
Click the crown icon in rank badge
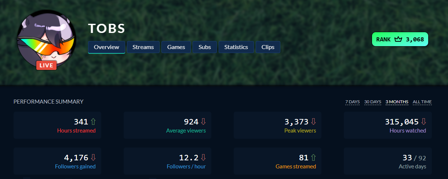tap(398, 39)
